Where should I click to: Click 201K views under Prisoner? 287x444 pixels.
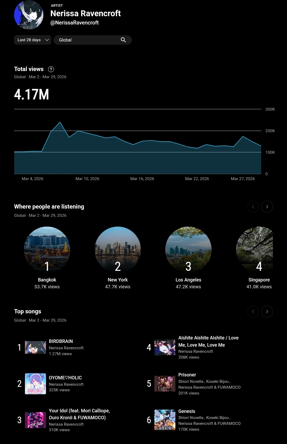pyautogui.click(x=189, y=393)
